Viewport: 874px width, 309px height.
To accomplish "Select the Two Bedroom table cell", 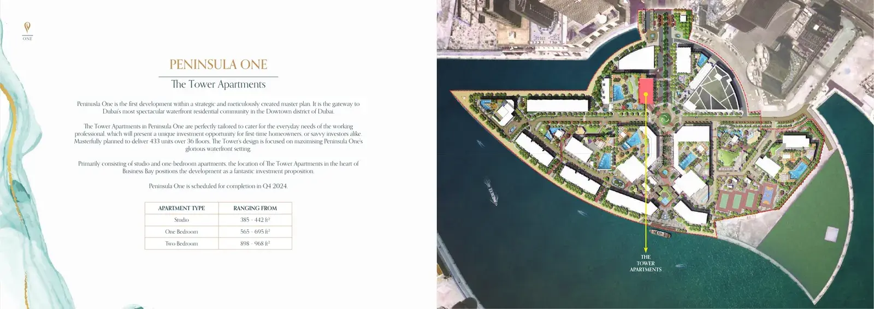I will [x=181, y=243].
